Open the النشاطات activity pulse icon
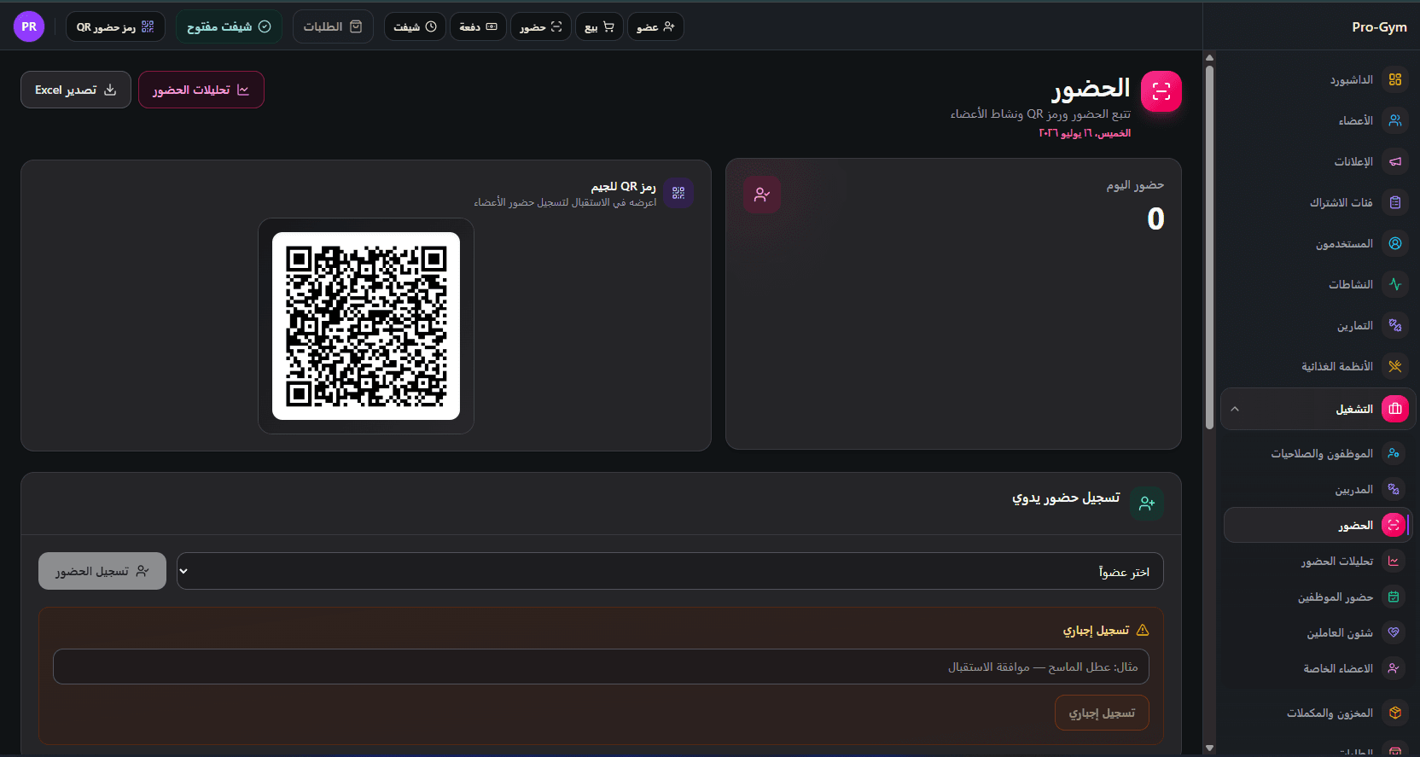This screenshot has width=1420, height=757. [1395, 284]
